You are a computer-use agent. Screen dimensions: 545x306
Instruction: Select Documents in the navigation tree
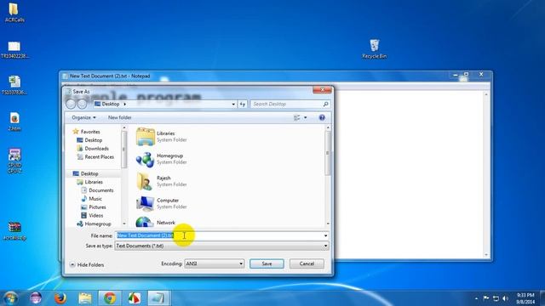[x=97, y=190]
